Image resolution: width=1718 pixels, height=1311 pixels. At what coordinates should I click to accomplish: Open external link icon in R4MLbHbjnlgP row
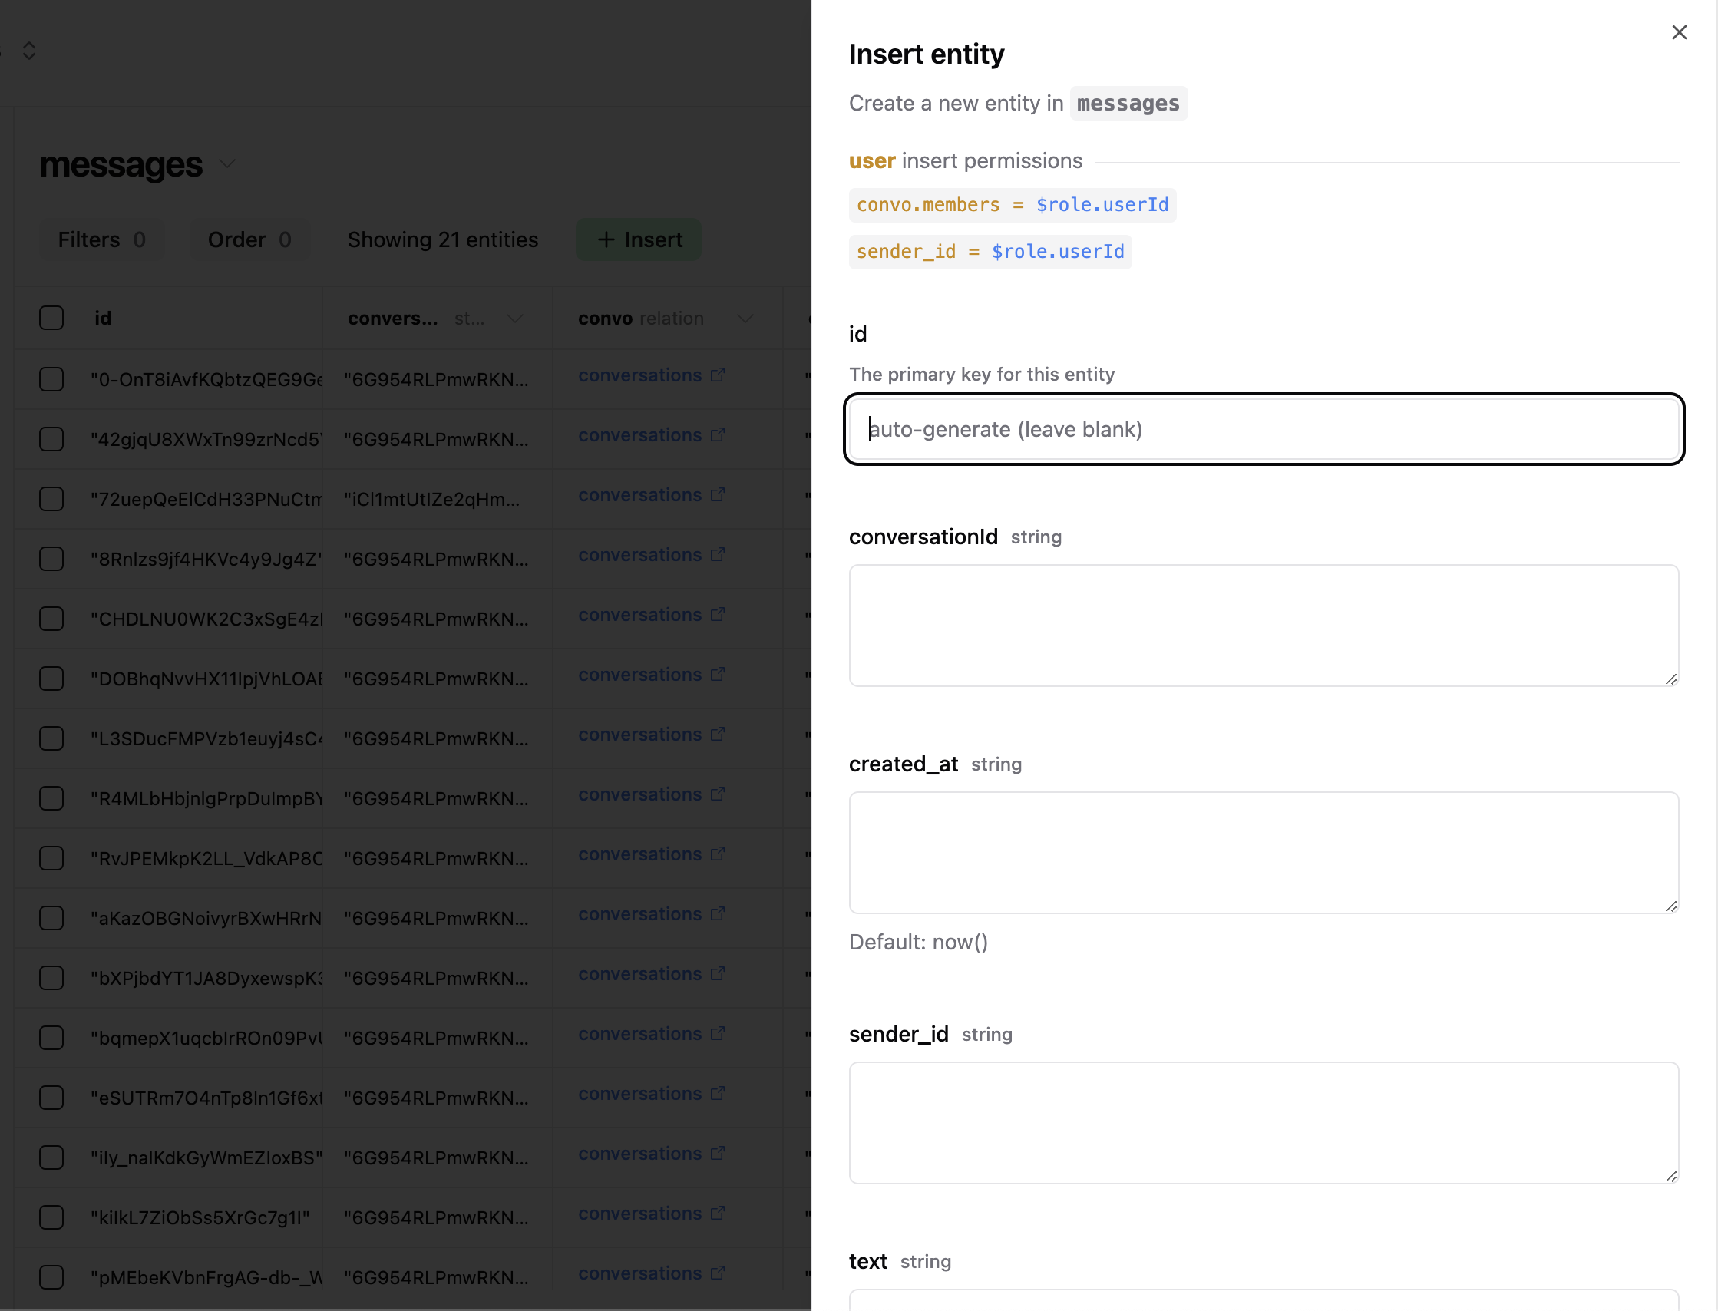tap(717, 794)
